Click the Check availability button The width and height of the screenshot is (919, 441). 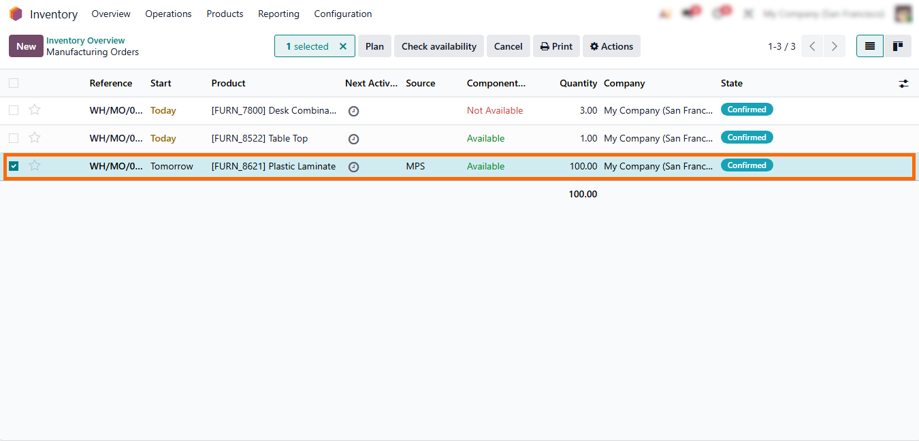point(438,46)
